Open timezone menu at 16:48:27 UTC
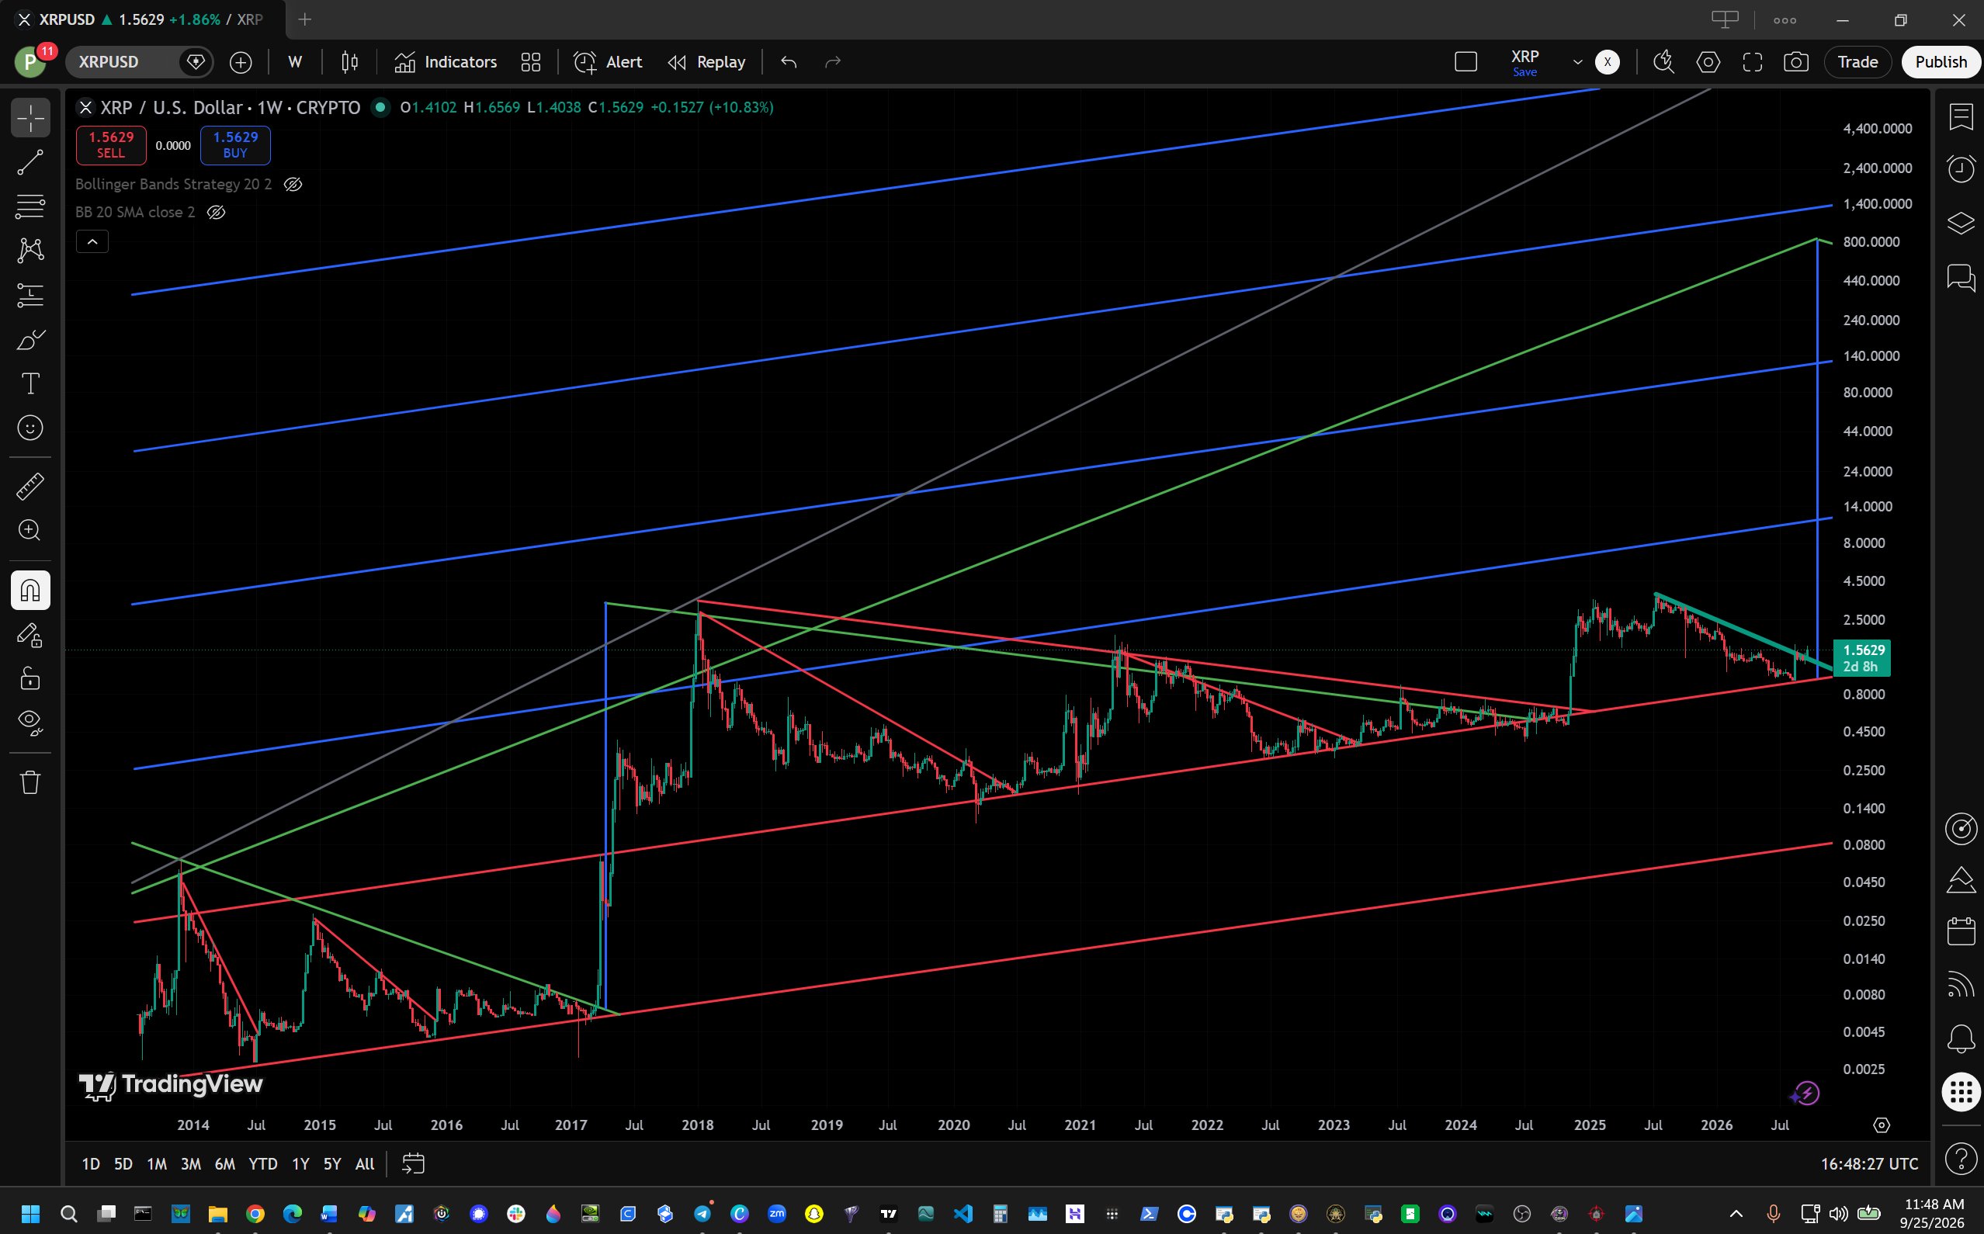This screenshot has width=1984, height=1234. click(1869, 1164)
